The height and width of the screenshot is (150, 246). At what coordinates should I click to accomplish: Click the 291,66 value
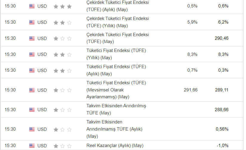point(191,90)
